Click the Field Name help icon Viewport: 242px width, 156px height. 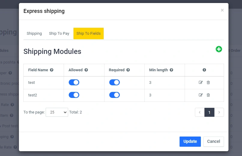(x=52, y=70)
